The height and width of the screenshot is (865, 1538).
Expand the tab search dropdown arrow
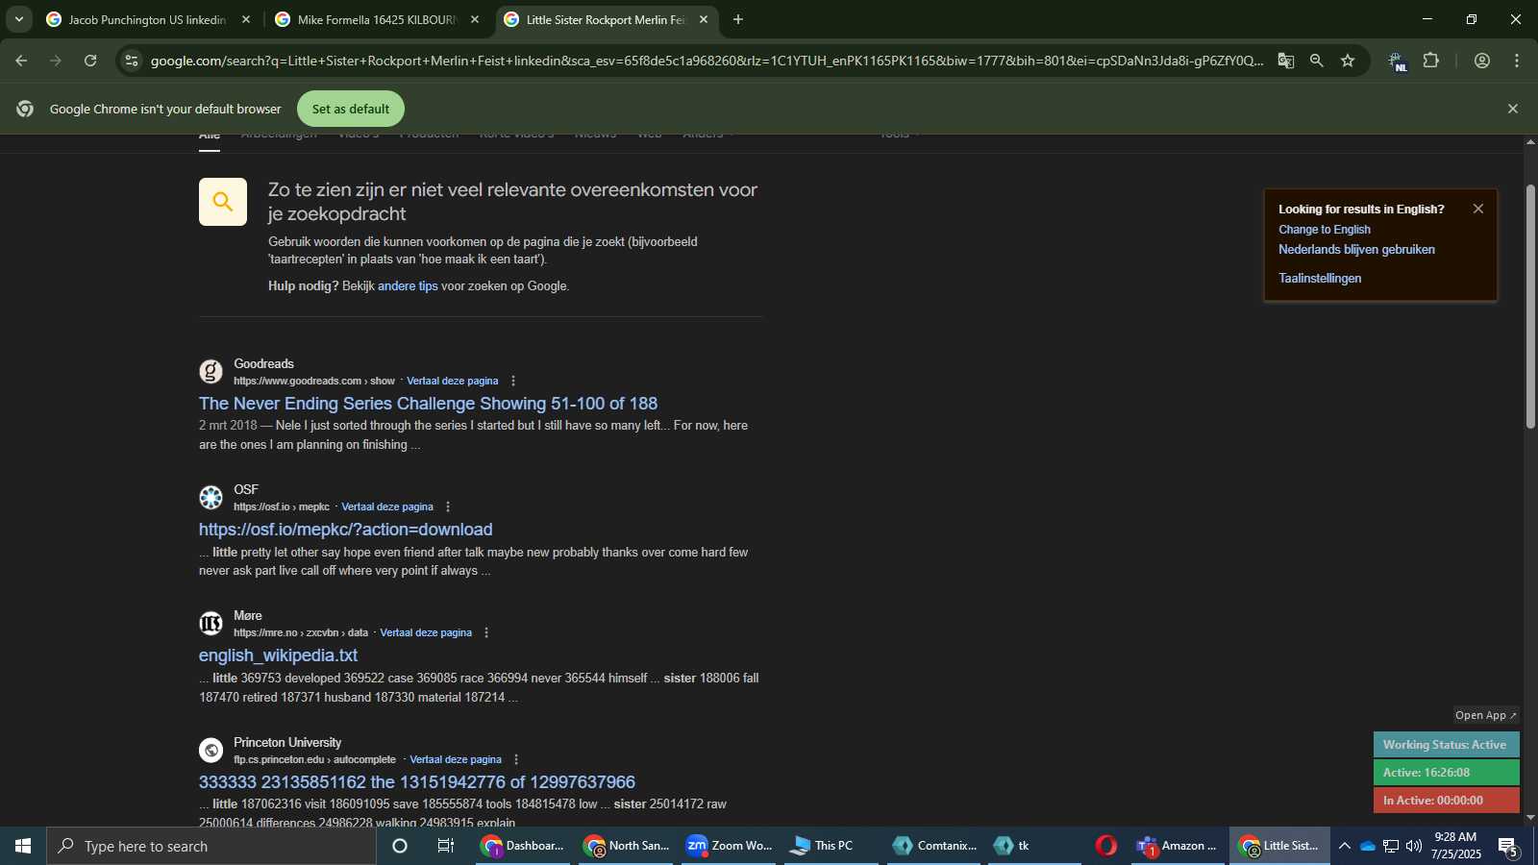(18, 19)
